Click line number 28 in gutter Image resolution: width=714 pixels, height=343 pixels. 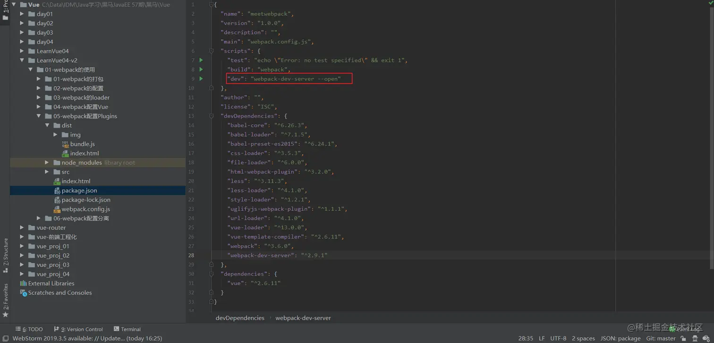point(191,255)
